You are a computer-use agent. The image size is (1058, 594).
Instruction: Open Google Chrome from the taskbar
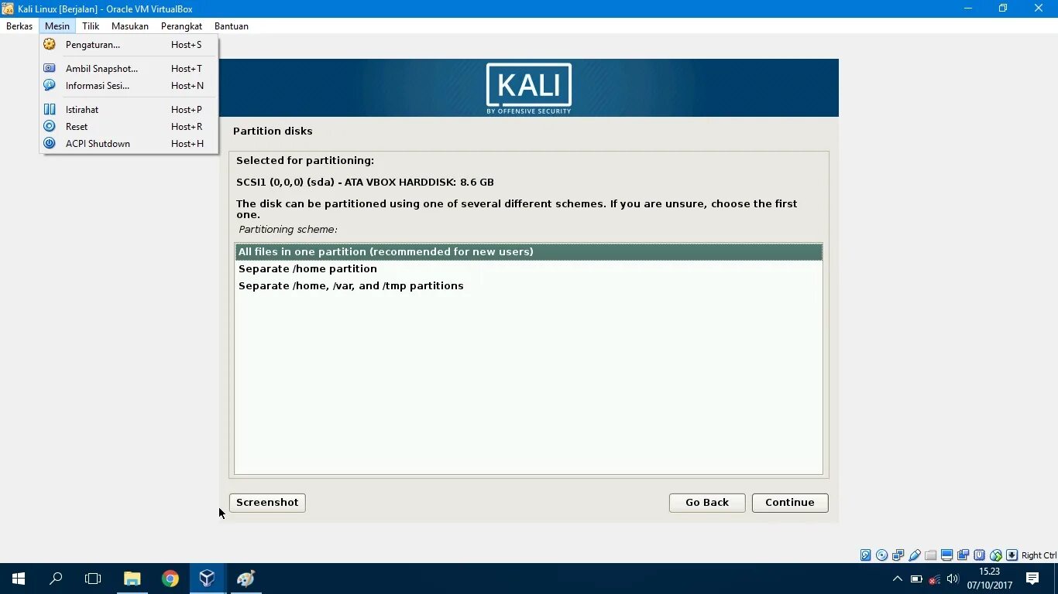pos(170,579)
